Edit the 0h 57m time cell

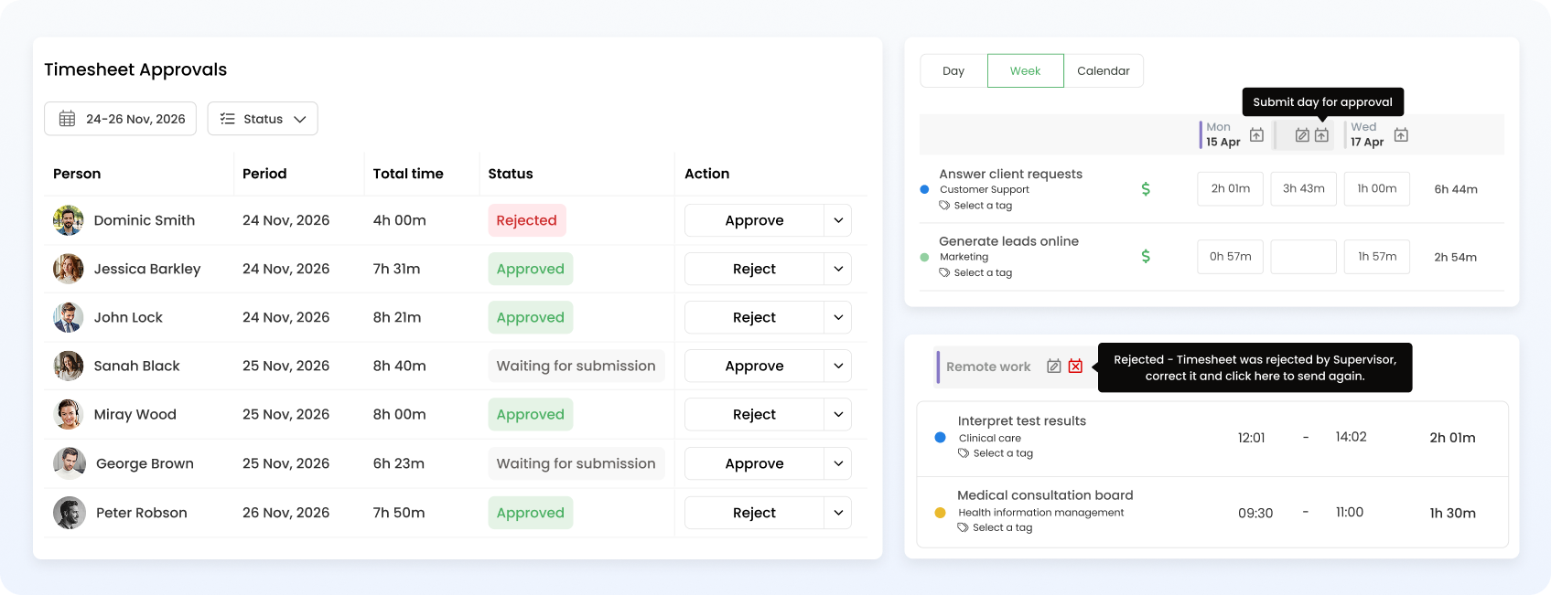(x=1231, y=257)
